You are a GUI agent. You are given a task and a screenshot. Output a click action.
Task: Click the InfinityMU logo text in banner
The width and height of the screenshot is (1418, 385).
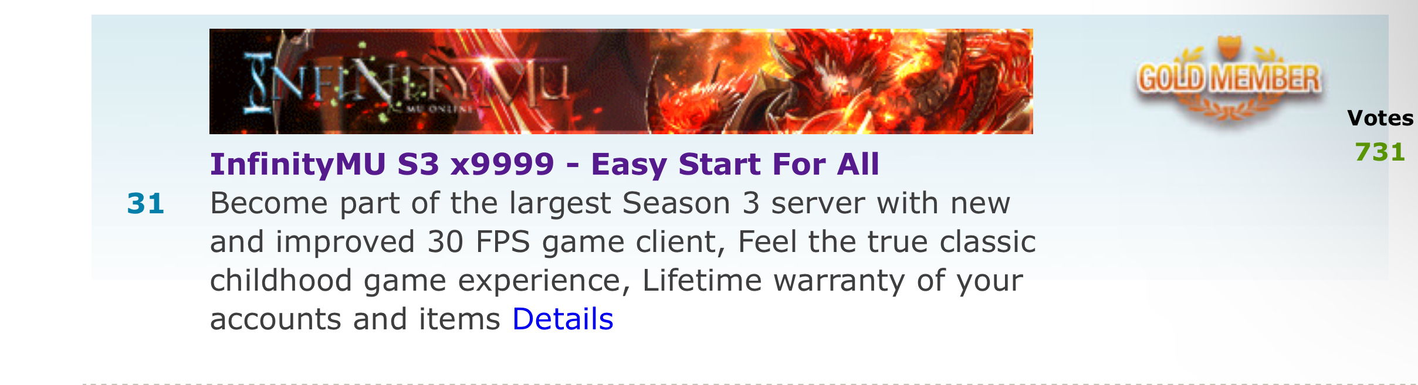pyautogui.click(x=406, y=82)
